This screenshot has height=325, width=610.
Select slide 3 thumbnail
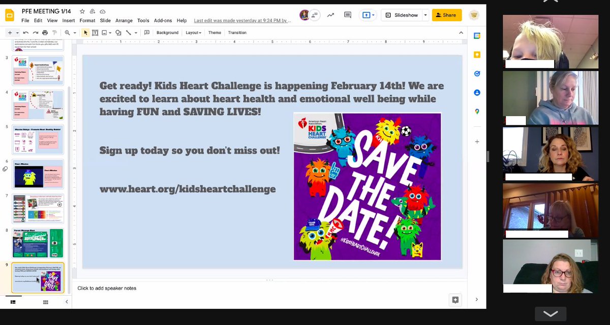point(38,70)
